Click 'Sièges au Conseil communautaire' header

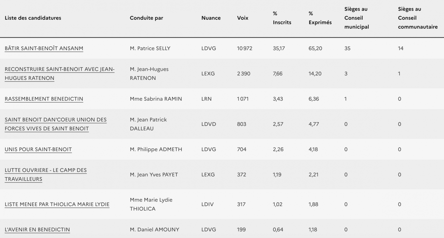pyautogui.click(x=417, y=18)
